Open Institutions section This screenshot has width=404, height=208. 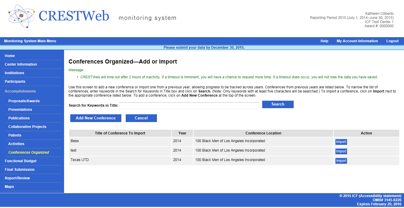(x=15, y=73)
